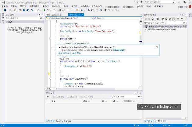Collapse the button1_Click method outline

tap(50, 61)
